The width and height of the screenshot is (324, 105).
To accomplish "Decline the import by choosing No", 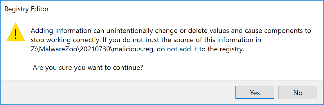I will click(x=298, y=93).
